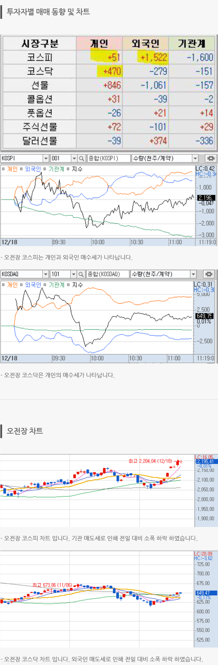Viewport: 218px width, 665px height.
Task: Expand the KOSDAQ market dropdown arrow
Action: click(x=45, y=274)
